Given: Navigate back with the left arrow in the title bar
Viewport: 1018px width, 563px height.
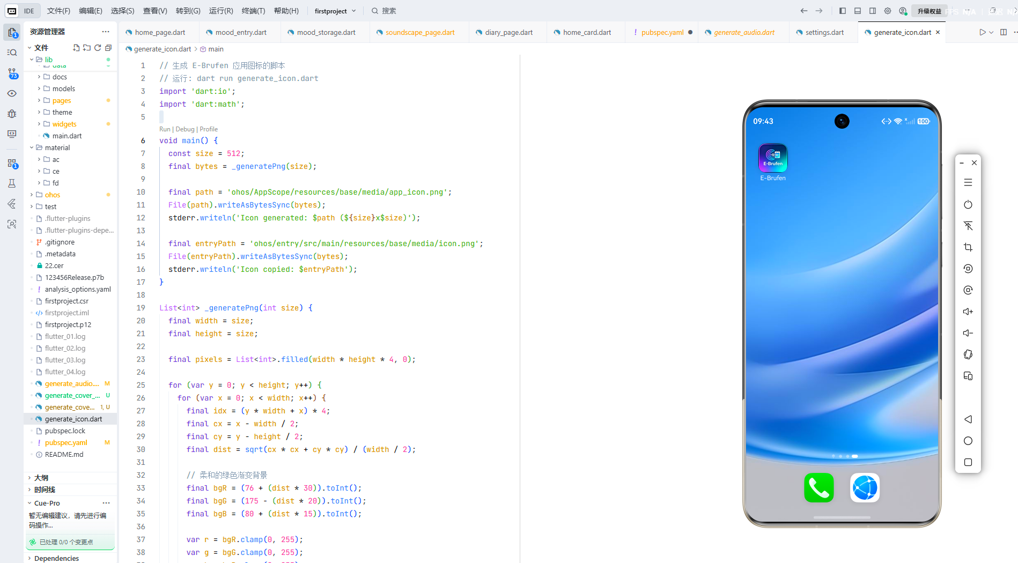Looking at the screenshot, I should tap(803, 11).
